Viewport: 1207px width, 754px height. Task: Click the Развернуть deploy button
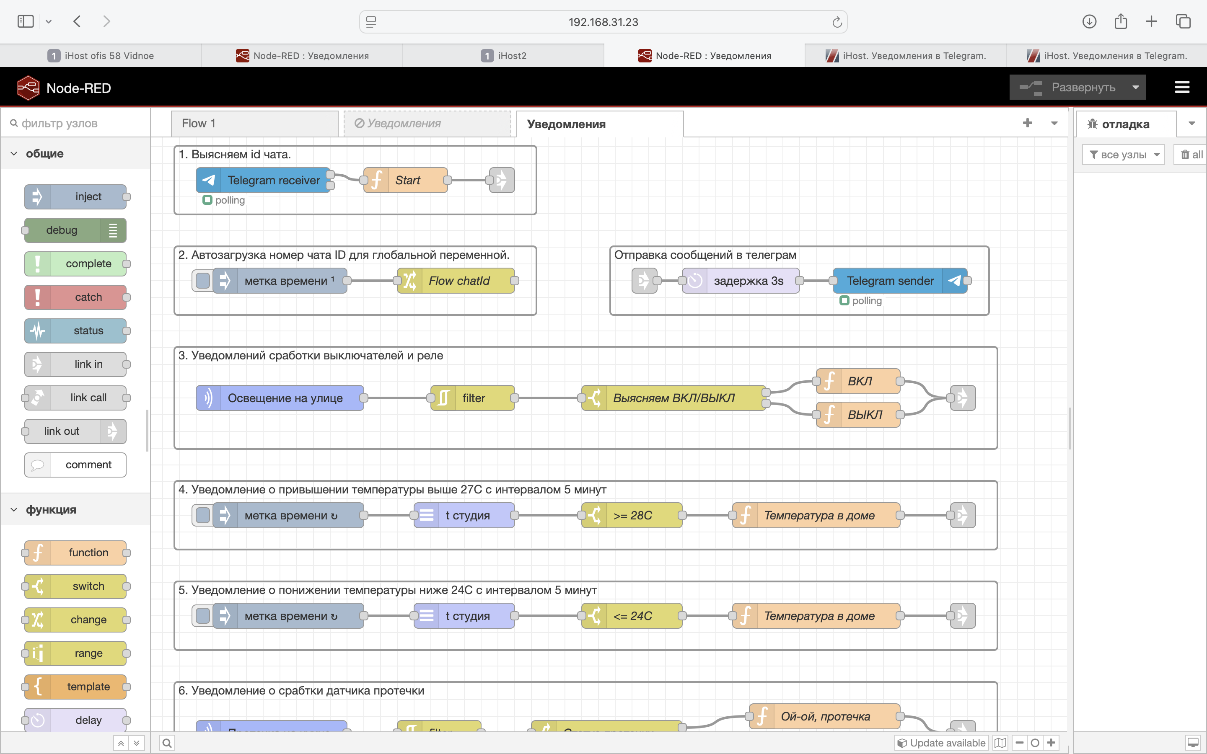pos(1067,87)
